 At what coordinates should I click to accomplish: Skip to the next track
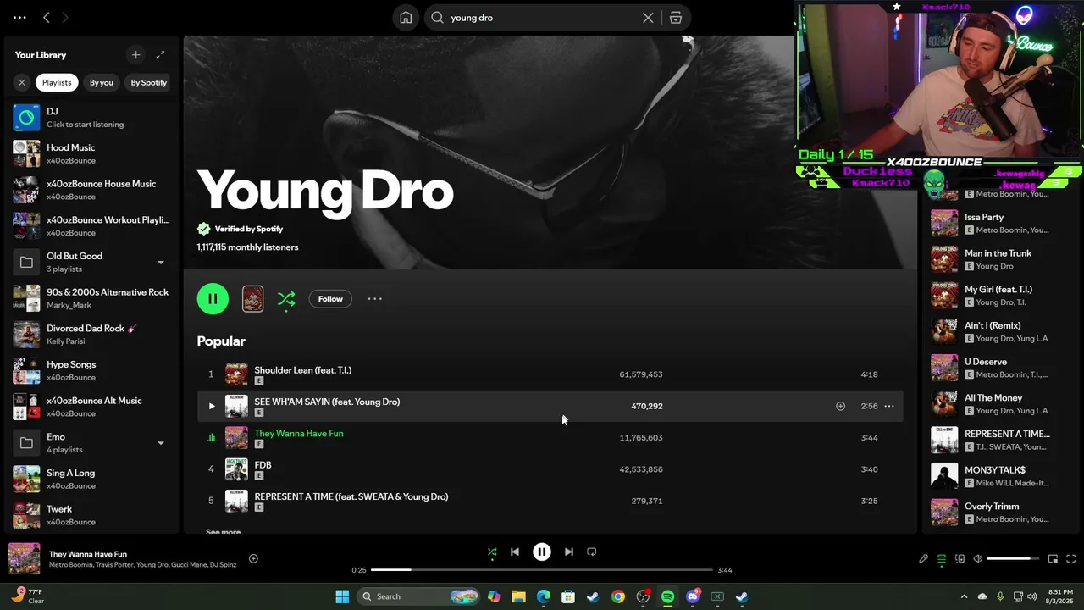pos(569,552)
